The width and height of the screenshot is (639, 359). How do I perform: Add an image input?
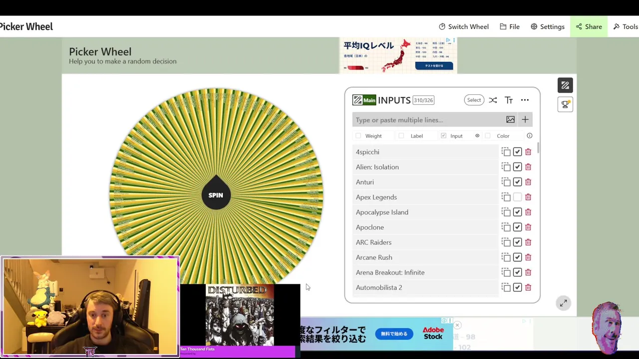click(x=510, y=120)
